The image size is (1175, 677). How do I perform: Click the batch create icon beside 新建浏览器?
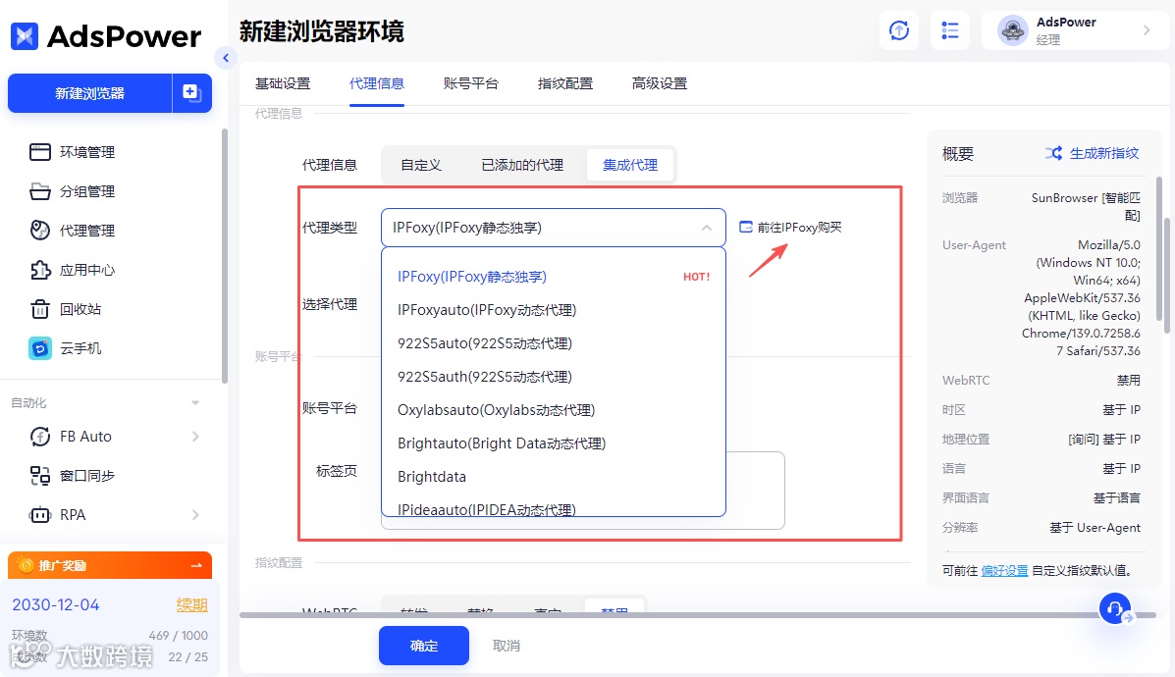tap(191, 93)
